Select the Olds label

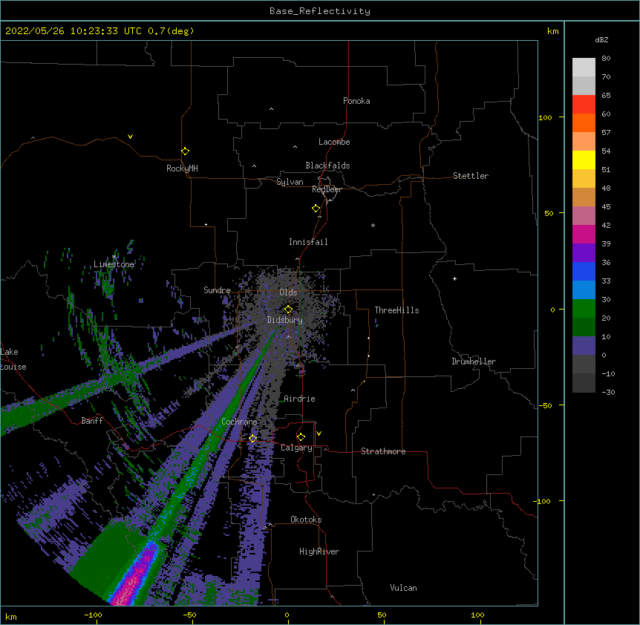(x=288, y=292)
